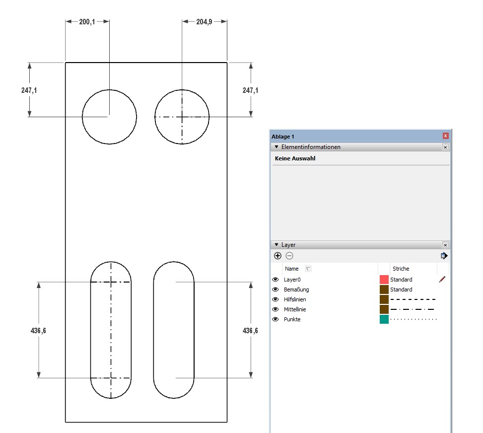Screen dimensions: 483x433
Task: Hide the Hilfslinien layer
Action: pos(276,299)
